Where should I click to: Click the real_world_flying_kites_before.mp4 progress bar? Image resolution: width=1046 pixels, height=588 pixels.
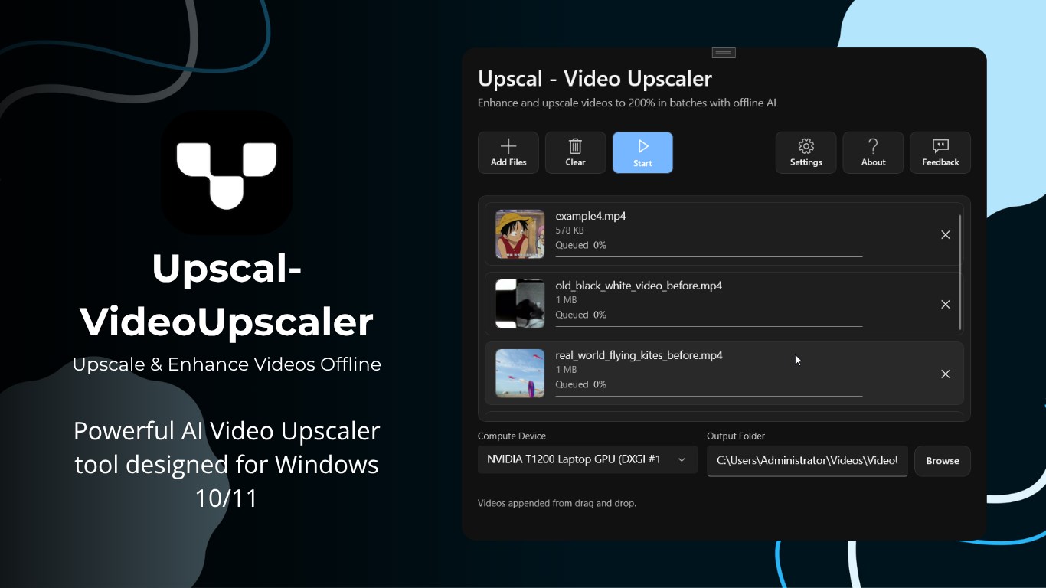pyautogui.click(x=709, y=396)
